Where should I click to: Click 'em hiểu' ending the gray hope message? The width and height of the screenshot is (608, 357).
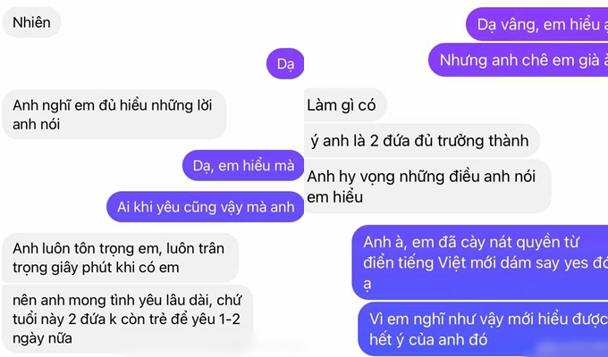coord(334,196)
